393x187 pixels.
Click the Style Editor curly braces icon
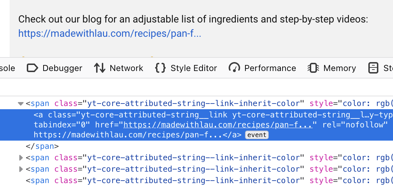(160, 68)
